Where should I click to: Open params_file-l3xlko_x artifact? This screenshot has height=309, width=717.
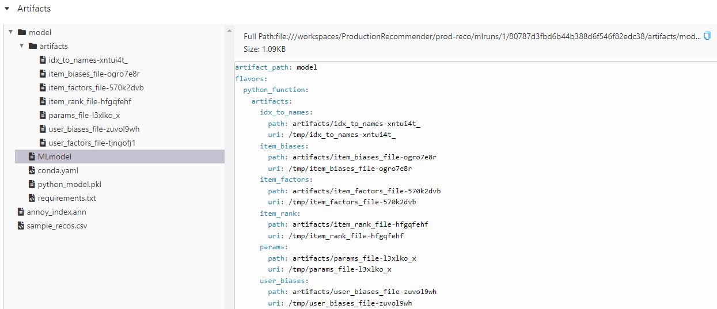[x=84, y=115]
